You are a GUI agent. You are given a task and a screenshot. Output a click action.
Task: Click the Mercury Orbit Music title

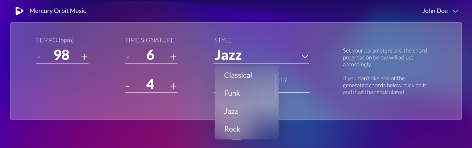[58, 11]
